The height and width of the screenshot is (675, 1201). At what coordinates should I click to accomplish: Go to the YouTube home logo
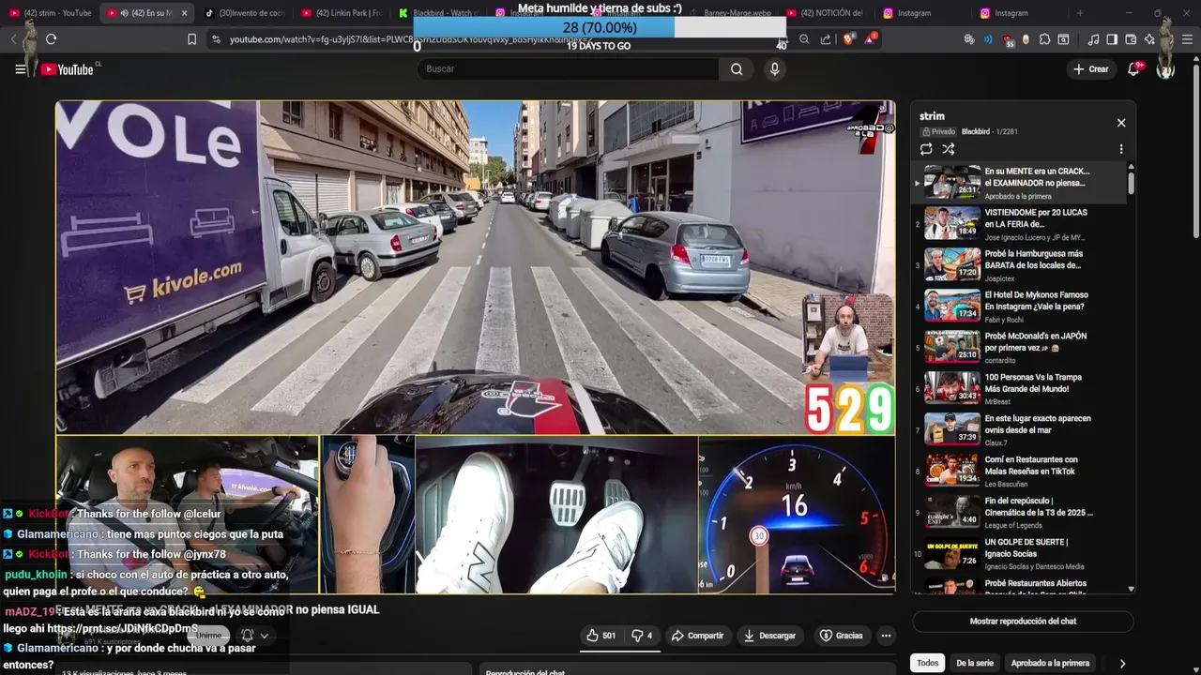tap(68, 69)
